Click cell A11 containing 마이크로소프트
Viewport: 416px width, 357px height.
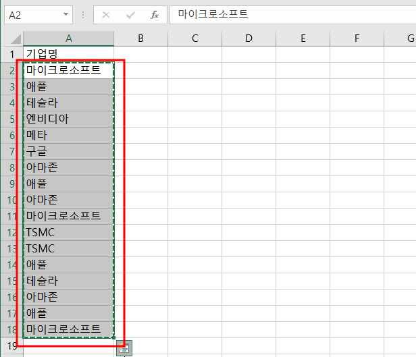69,216
